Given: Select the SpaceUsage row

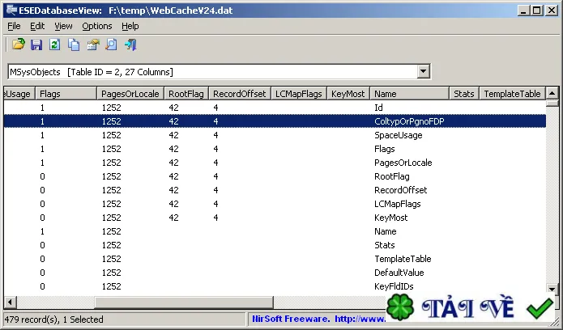Looking at the screenshot, I should point(275,135).
